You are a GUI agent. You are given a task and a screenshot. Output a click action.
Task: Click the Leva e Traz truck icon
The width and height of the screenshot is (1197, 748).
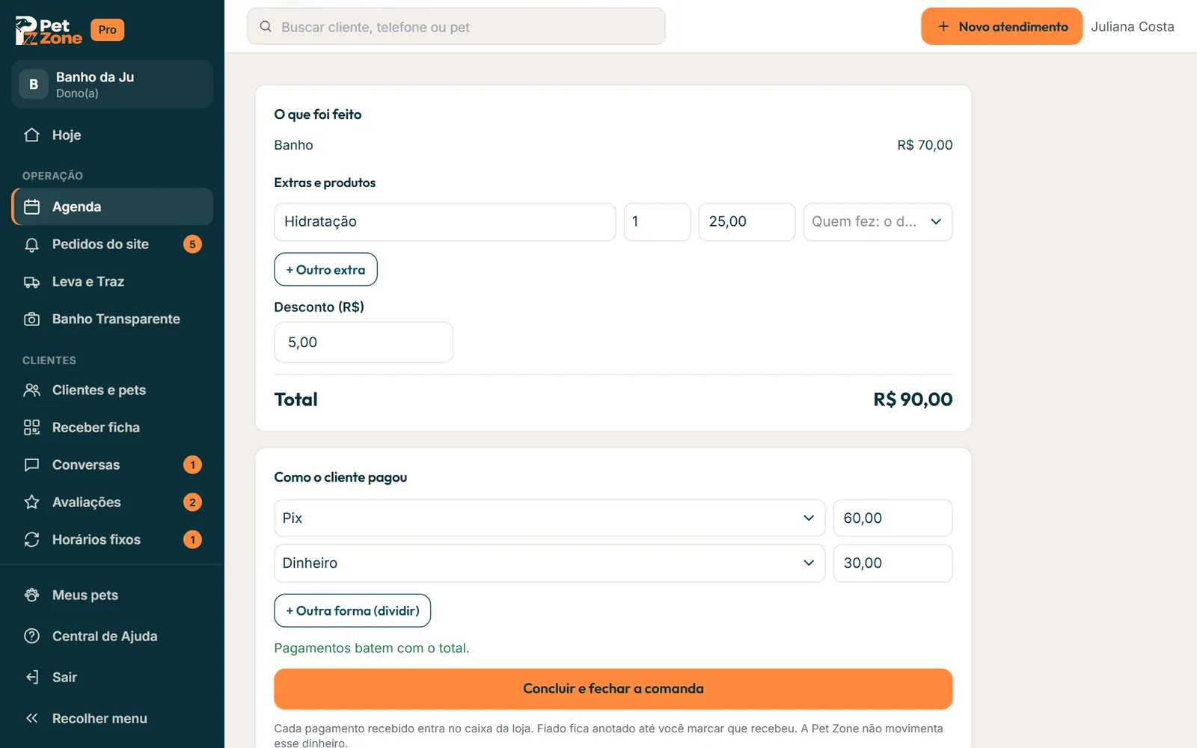(x=31, y=282)
